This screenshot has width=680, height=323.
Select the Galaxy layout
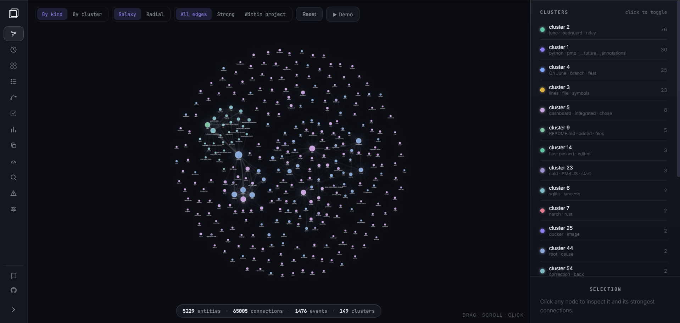(127, 14)
